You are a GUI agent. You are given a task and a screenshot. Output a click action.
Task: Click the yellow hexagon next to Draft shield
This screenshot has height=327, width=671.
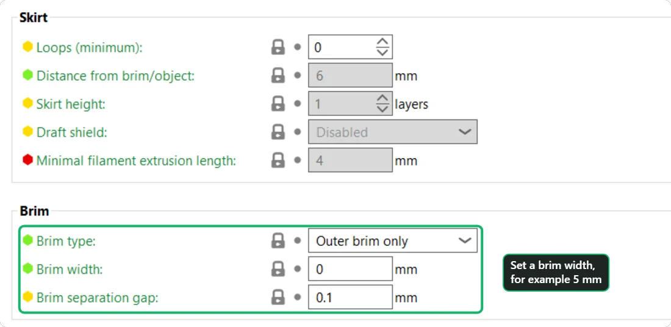(28, 132)
